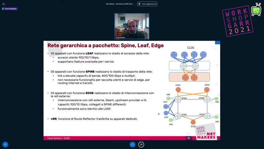Click the 'link a elevata capacità di banda' bullet
Viewport: 264px width, 149px height.
(x=96, y=76)
